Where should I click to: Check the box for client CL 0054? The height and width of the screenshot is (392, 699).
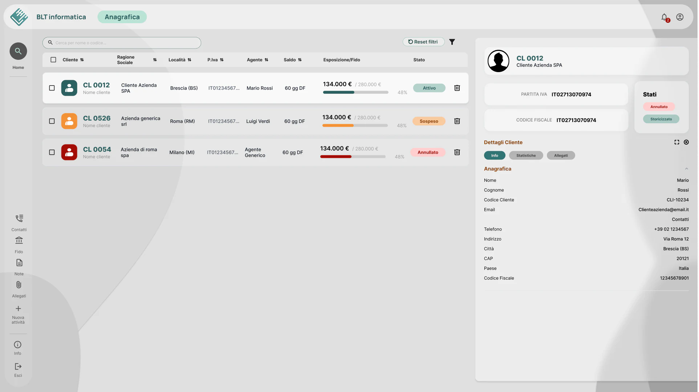coord(52,152)
